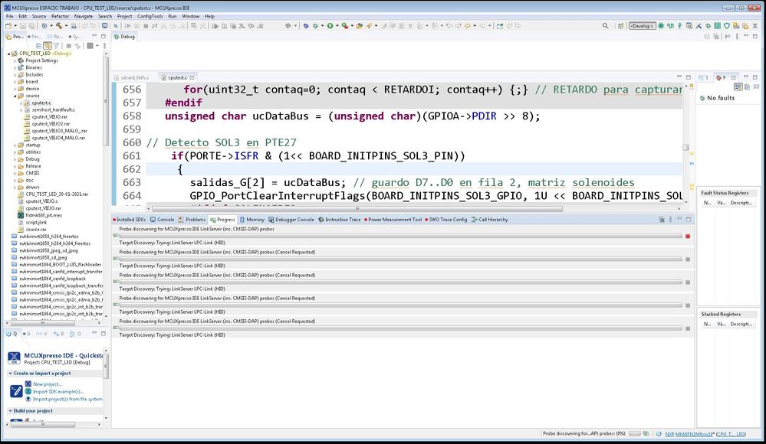Click the first probe discovery progress bar
This screenshot has height=444, width=766.
(x=400, y=236)
